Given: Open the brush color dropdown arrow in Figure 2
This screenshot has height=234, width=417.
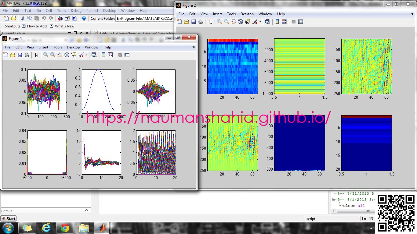Looking at the screenshot, I should (x=260, y=22).
